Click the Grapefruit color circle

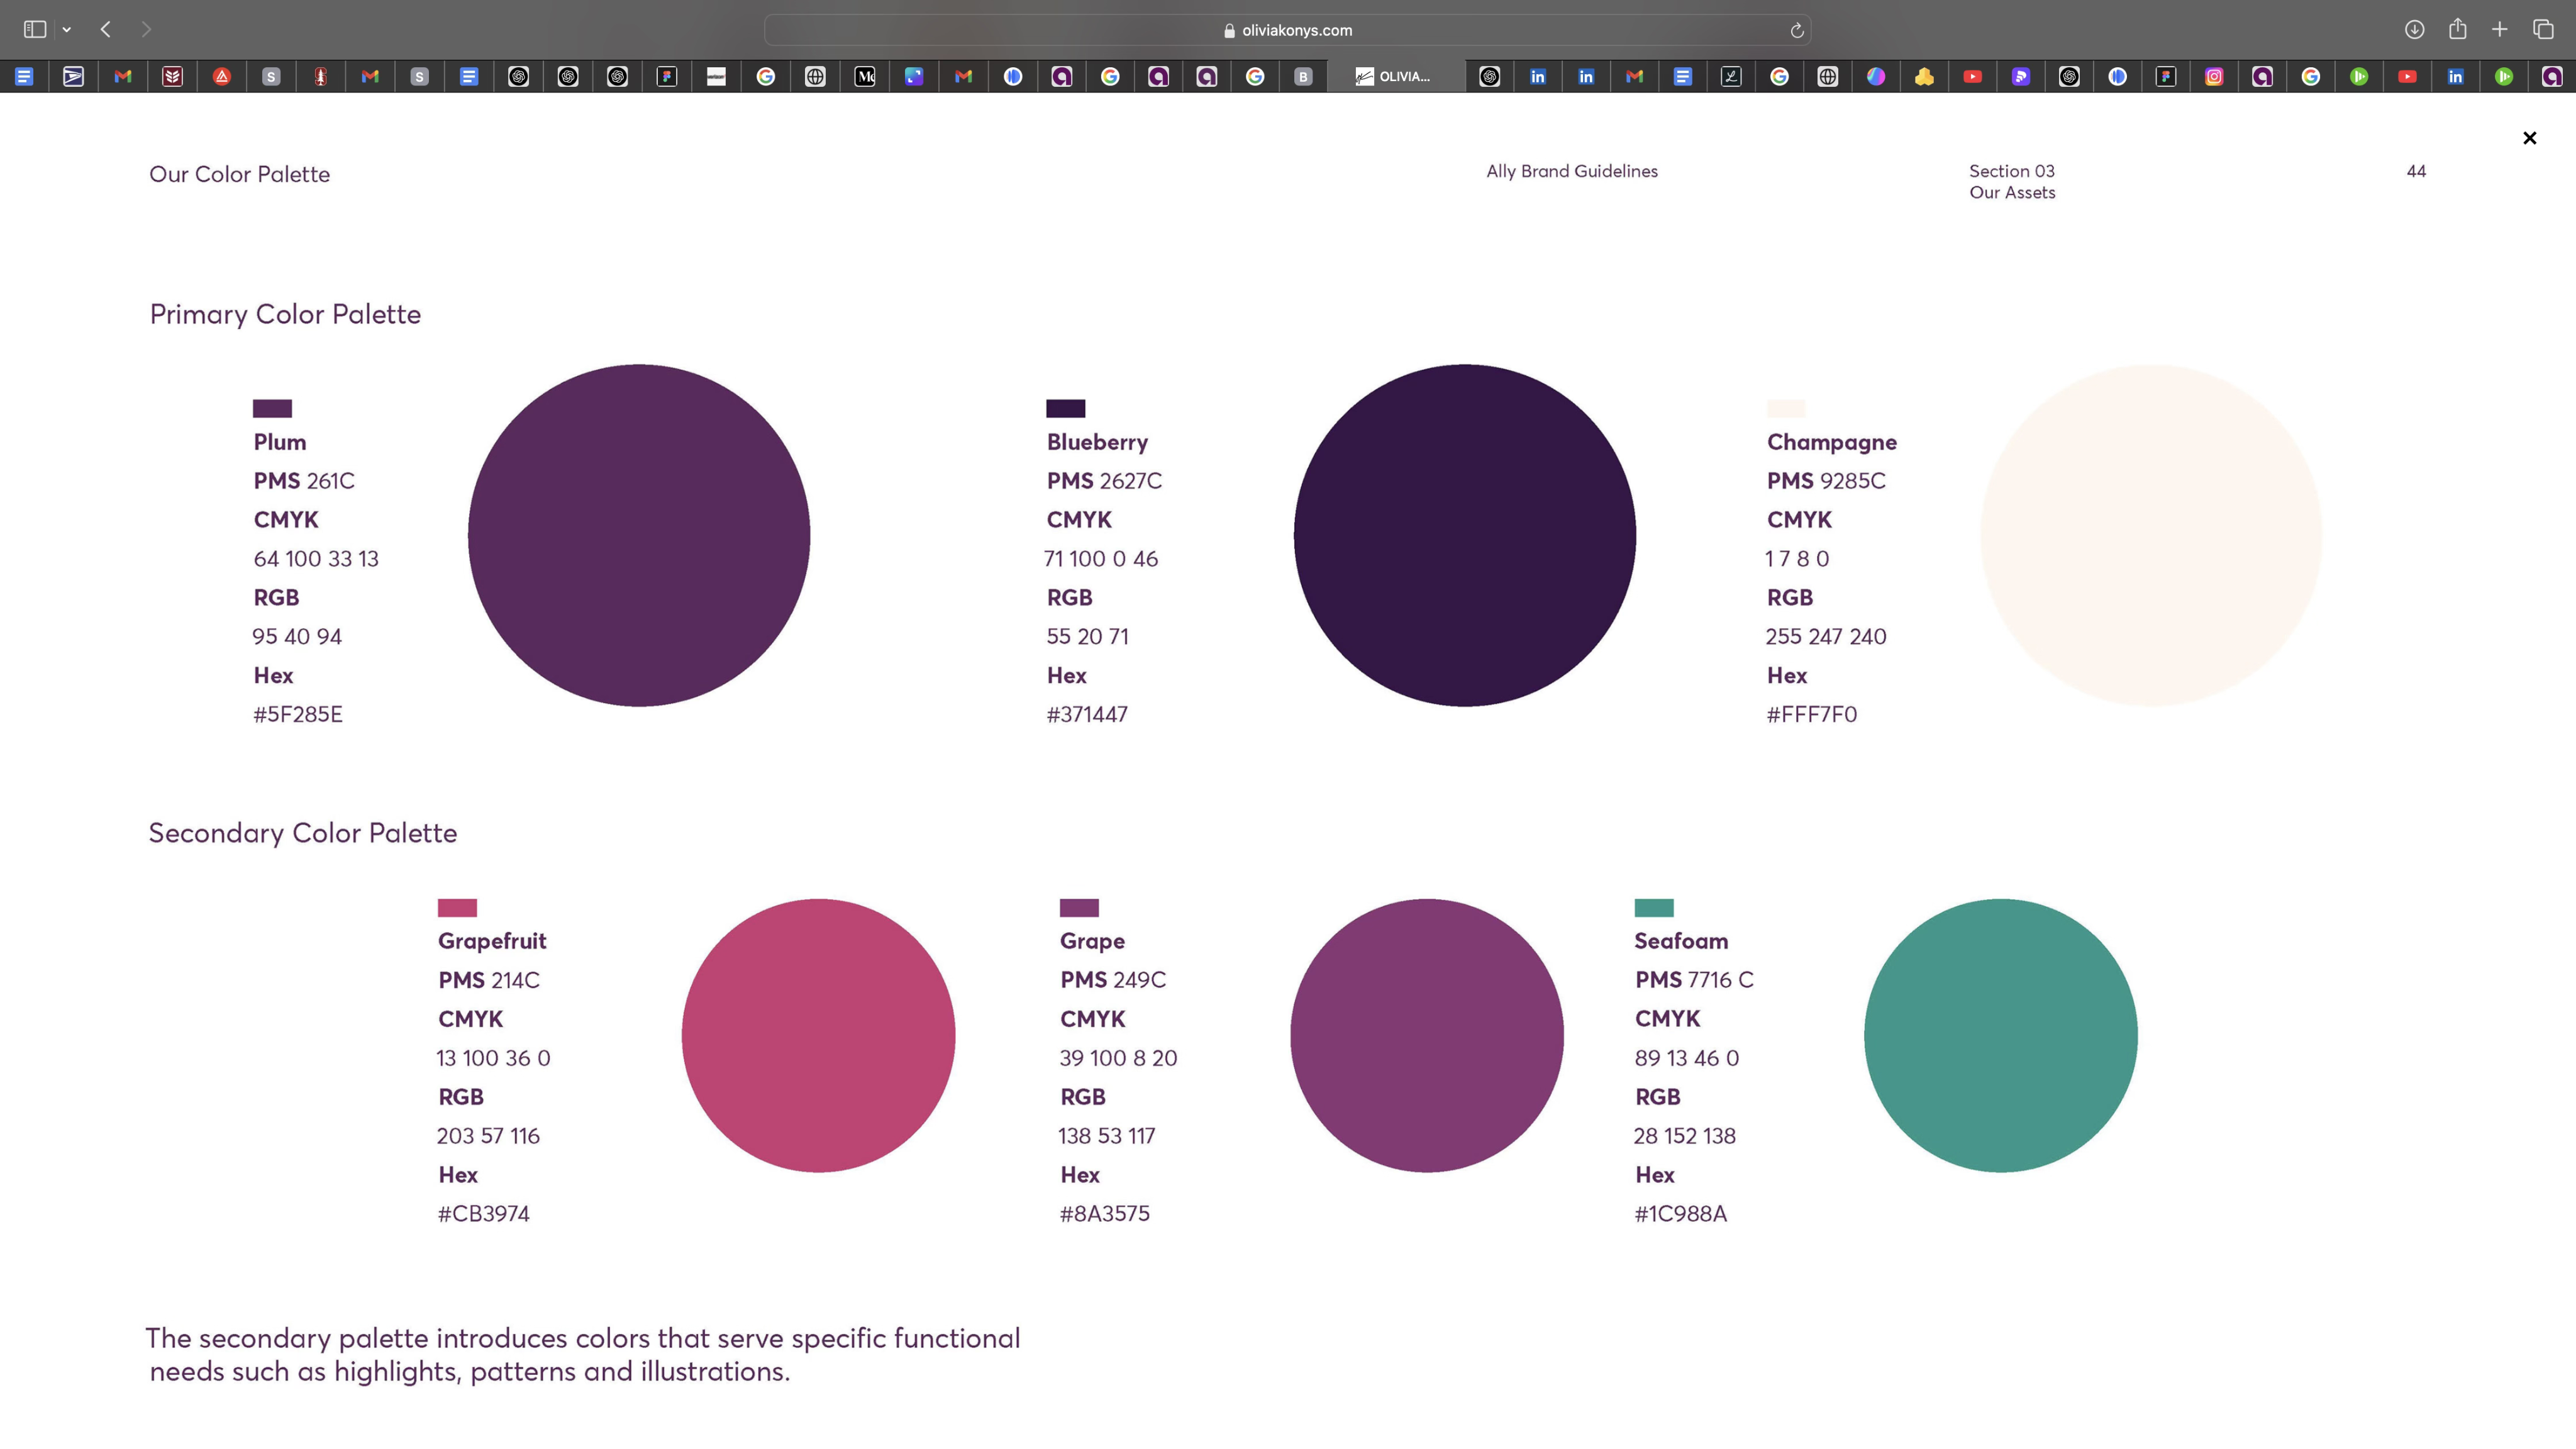(818, 1035)
